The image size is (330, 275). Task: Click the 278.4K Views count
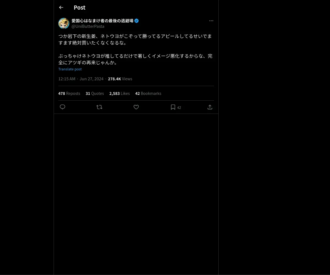(120, 79)
